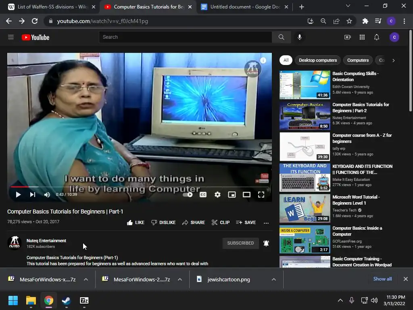Switch to theater mode
This screenshot has width=413, height=310.
pos(246,195)
